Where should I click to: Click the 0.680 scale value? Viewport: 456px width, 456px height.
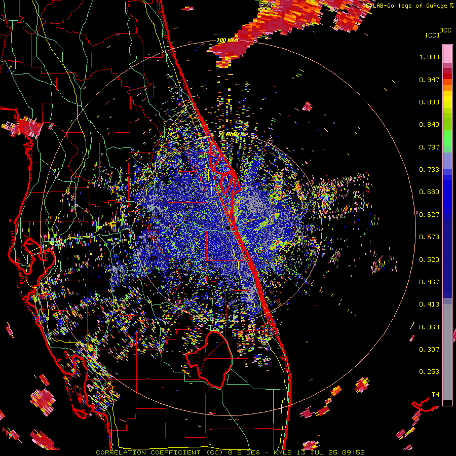click(429, 192)
